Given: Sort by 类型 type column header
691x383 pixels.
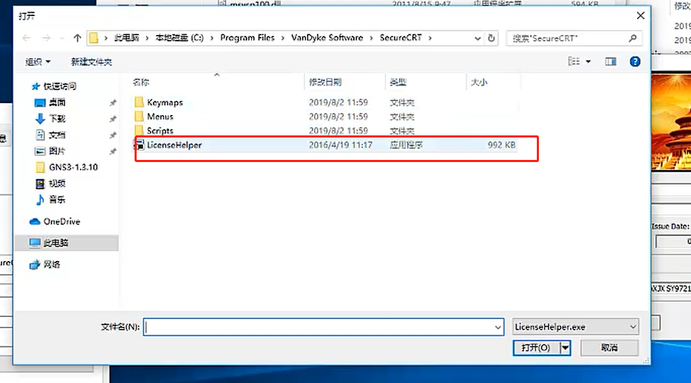Looking at the screenshot, I should pos(398,82).
